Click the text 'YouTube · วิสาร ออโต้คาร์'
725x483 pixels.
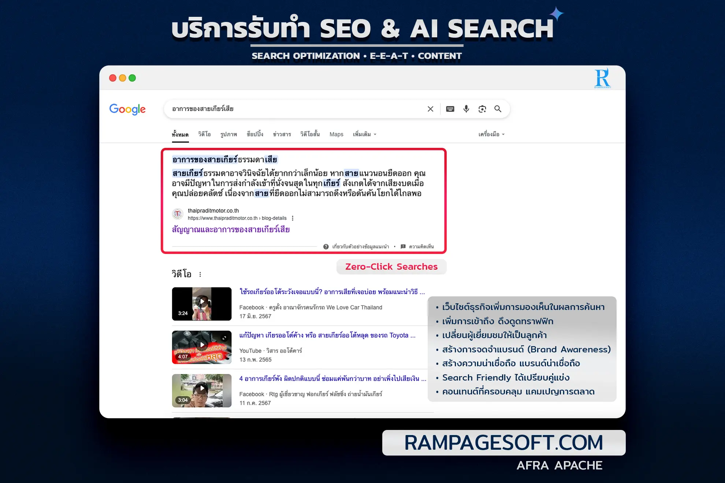point(271,351)
